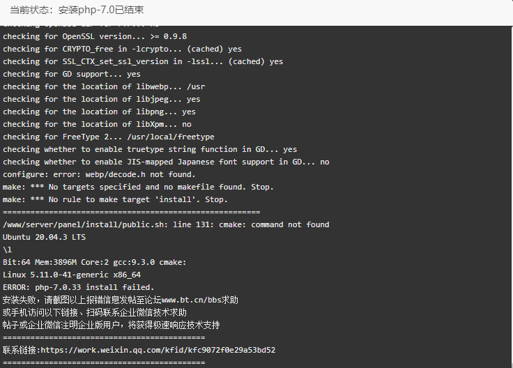The height and width of the screenshot is (368, 513).
Task: Select the webp/decode.h not found error line
Action: (99, 174)
